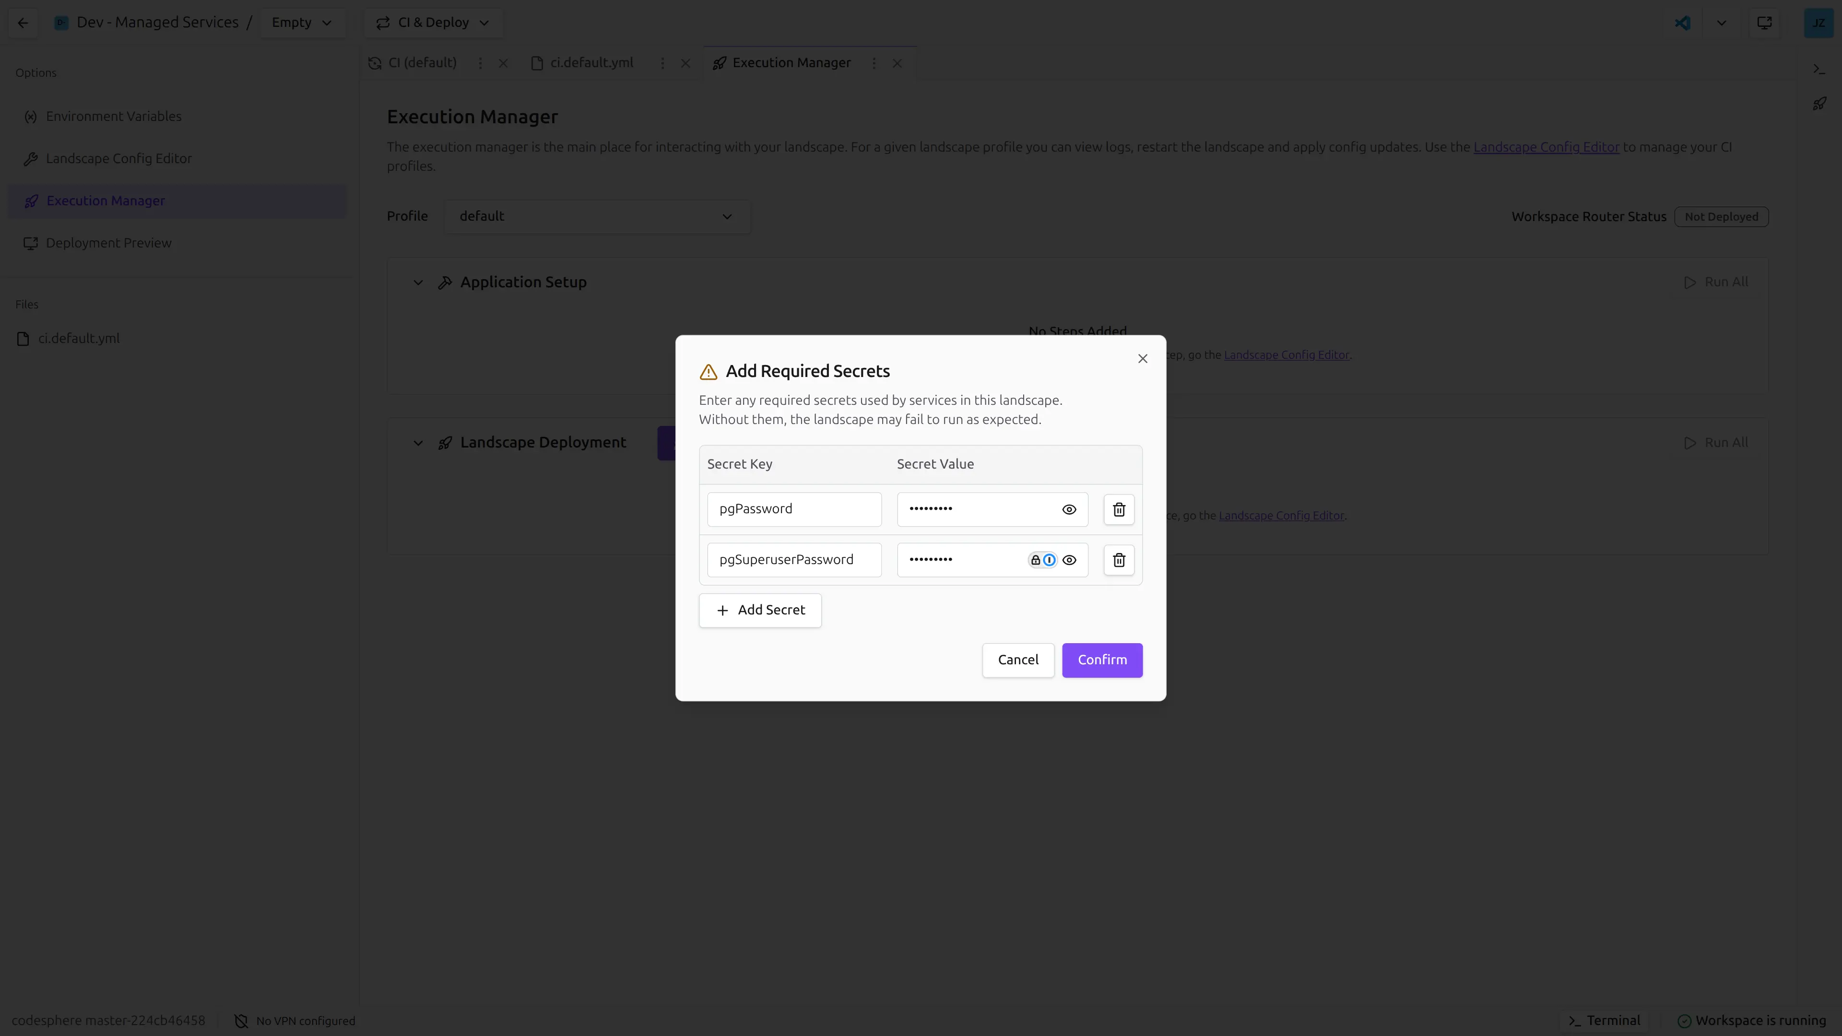This screenshot has width=1842, height=1036.
Task: Click the Add Secret button
Action: pyautogui.click(x=759, y=610)
